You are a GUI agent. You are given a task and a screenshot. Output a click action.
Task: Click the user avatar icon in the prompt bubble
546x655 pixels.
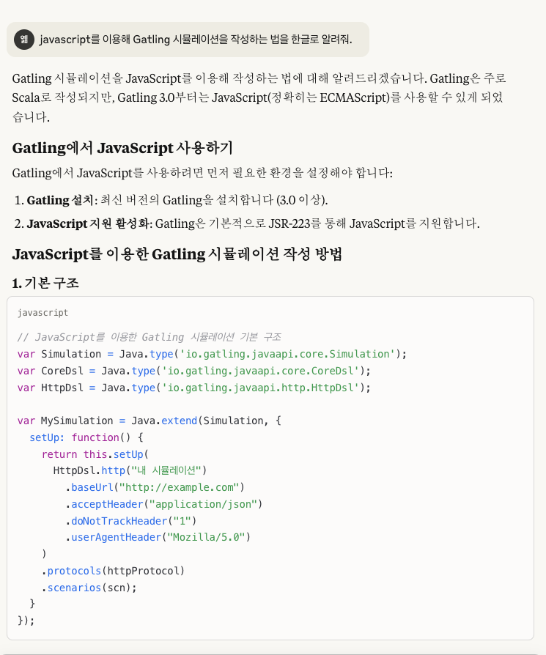tap(23, 40)
